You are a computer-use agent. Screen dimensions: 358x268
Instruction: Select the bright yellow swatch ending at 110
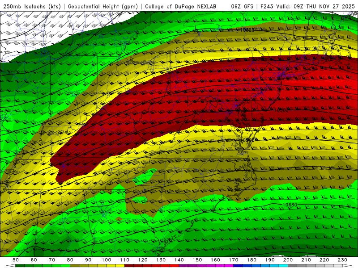point(120,266)
